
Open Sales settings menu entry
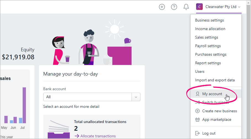(x=207, y=38)
